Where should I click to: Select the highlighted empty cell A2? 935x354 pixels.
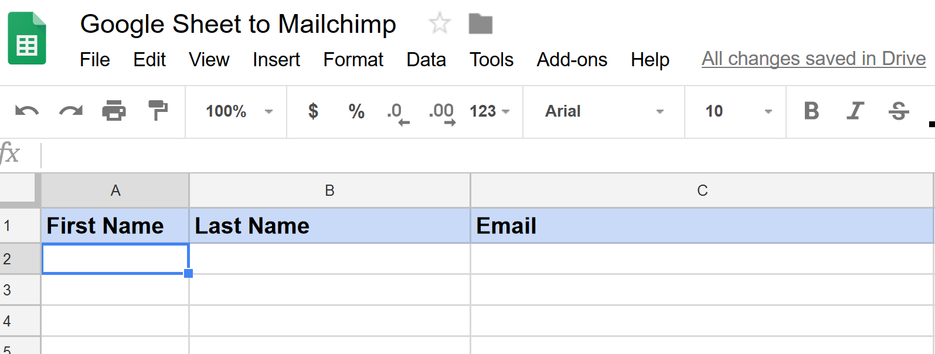[x=115, y=258]
